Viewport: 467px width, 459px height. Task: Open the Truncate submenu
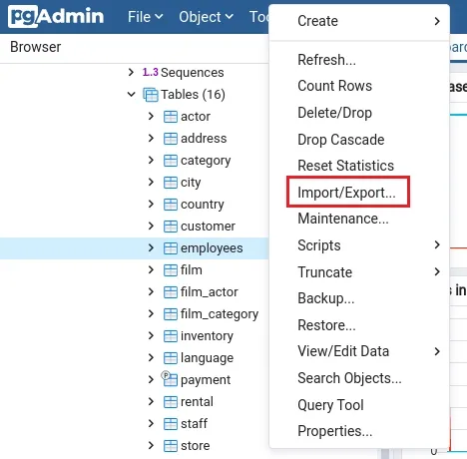point(359,272)
